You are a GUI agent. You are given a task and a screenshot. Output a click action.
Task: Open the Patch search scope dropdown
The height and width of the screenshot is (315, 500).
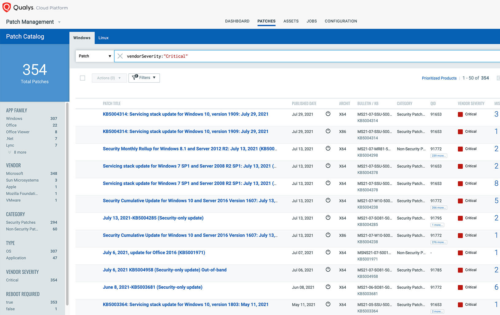pyautogui.click(x=94, y=56)
